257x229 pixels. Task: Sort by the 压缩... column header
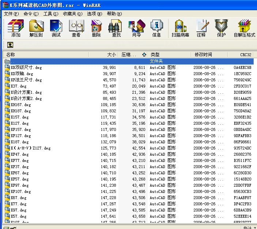[133, 55]
